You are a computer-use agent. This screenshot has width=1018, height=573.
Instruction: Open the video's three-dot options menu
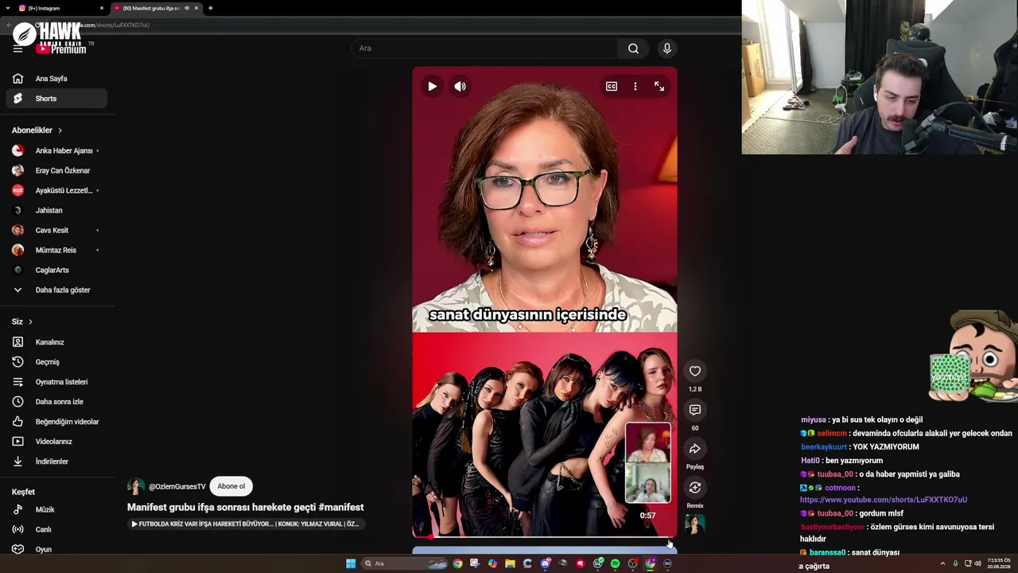pyautogui.click(x=635, y=86)
